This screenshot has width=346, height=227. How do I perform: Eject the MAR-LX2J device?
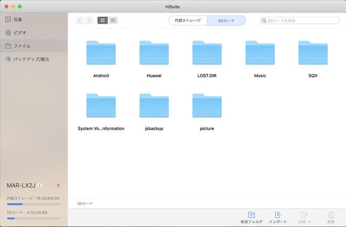58,185
